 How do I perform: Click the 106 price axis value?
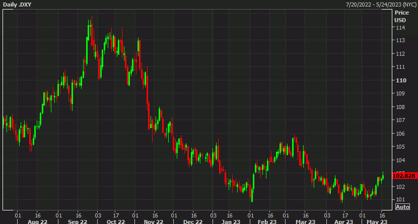point(400,134)
